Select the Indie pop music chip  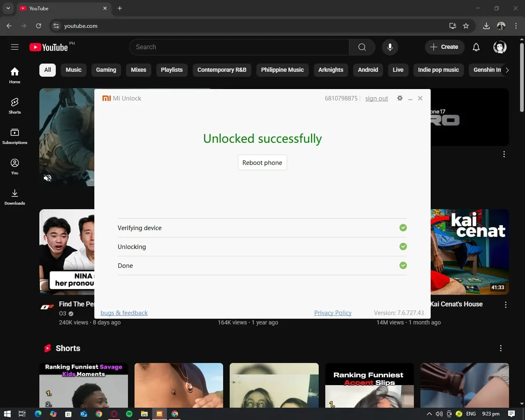(438, 70)
